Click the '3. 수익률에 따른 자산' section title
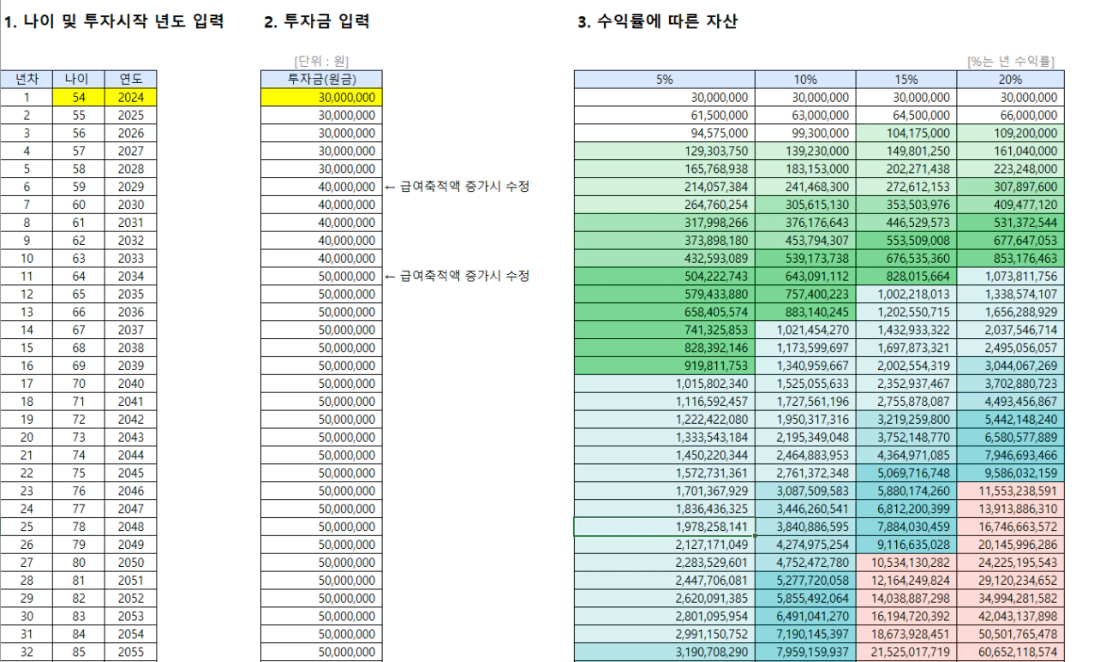 click(x=658, y=22)
